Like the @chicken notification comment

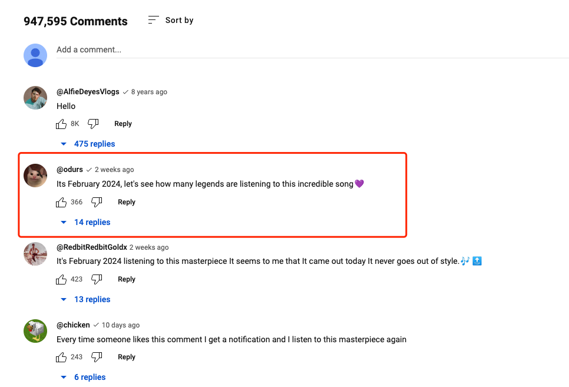click(x=61, y=357)
